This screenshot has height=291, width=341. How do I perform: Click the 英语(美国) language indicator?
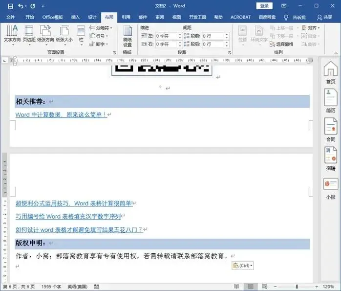click(77, 287)
